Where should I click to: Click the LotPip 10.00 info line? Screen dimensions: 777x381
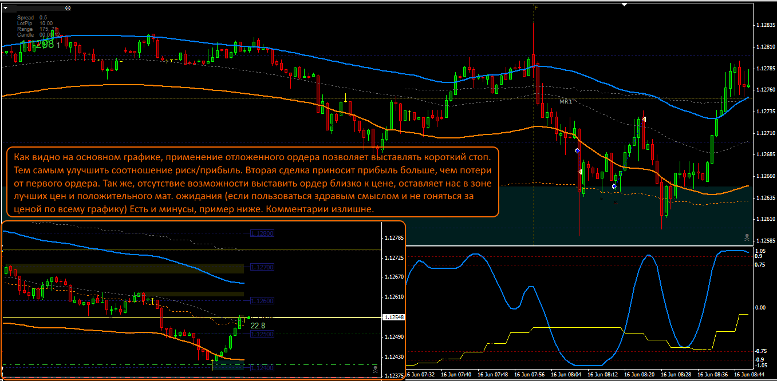35,23
